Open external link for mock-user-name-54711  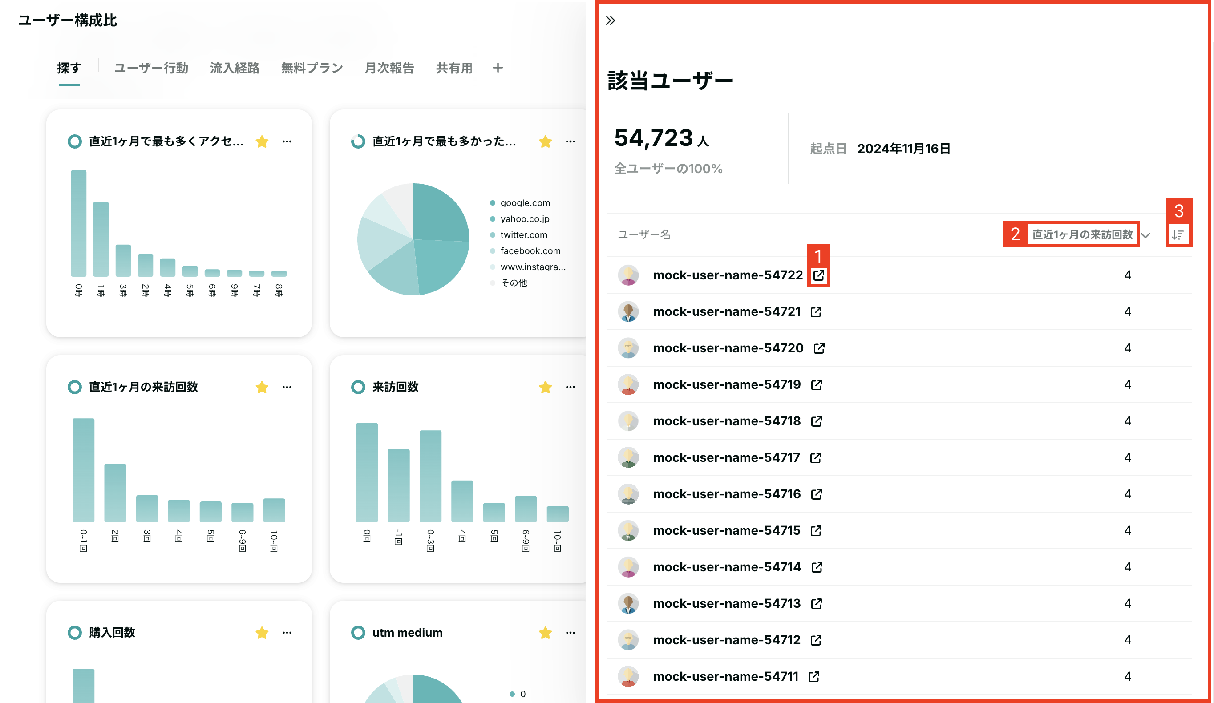[x=813, y=676]
